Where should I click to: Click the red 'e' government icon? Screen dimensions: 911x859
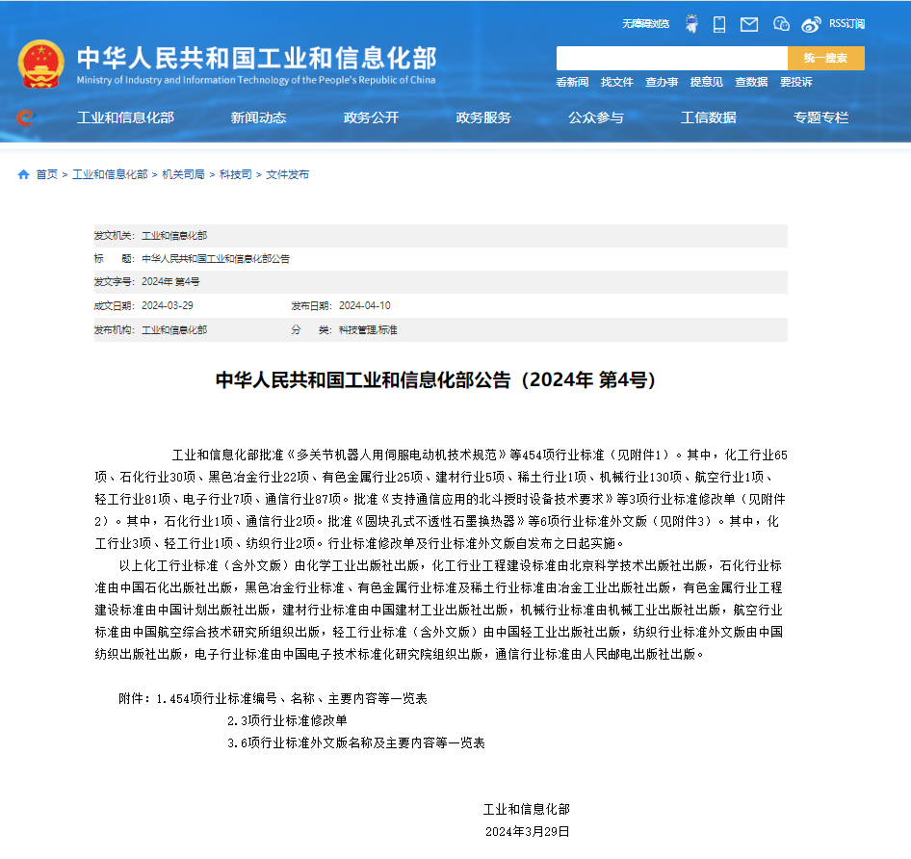click(x=27, y=117)
